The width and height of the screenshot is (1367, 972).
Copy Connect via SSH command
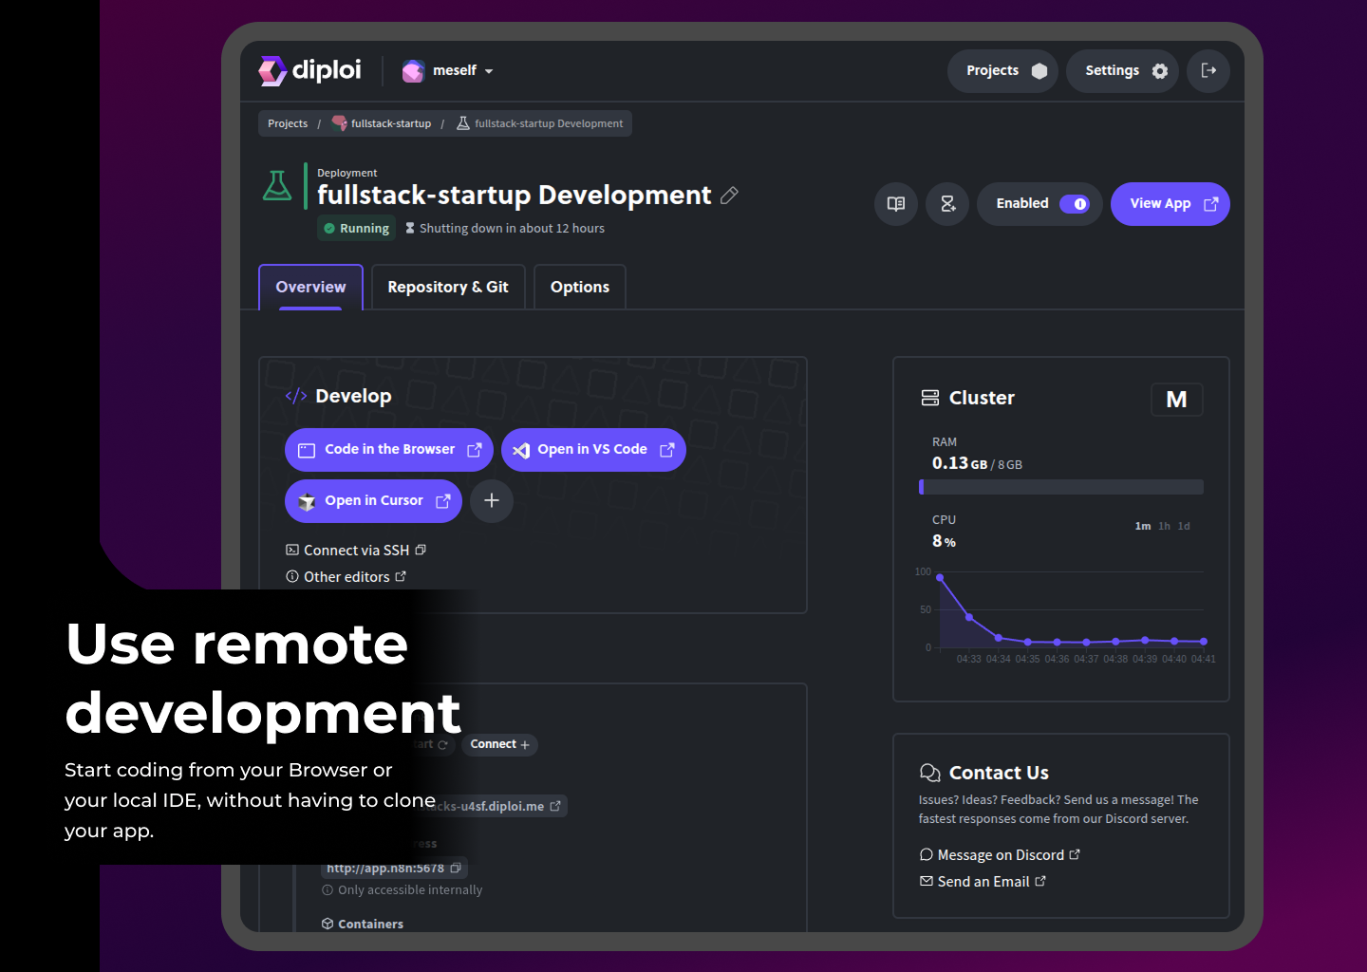[x=356, y=551]
